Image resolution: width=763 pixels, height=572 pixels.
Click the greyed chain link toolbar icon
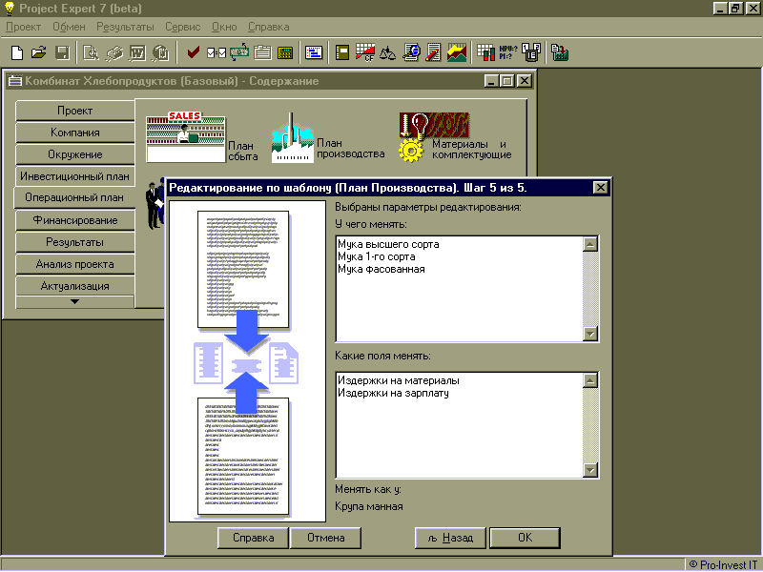coord(113,52)
